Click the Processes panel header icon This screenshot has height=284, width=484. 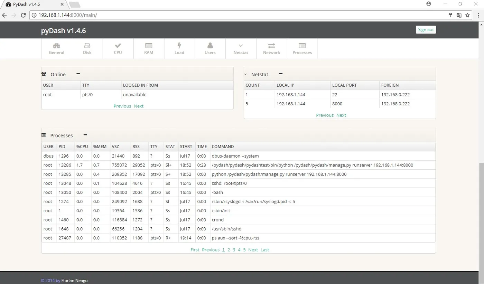click(x=44, y=135)
